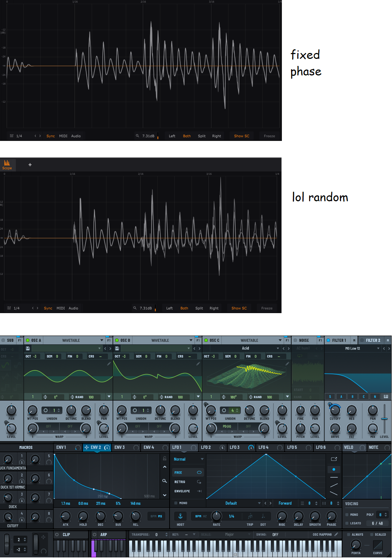Click the filter CUTOFF knob
The width and height of the screenshot is (392, 560).
tap(335, 410)
